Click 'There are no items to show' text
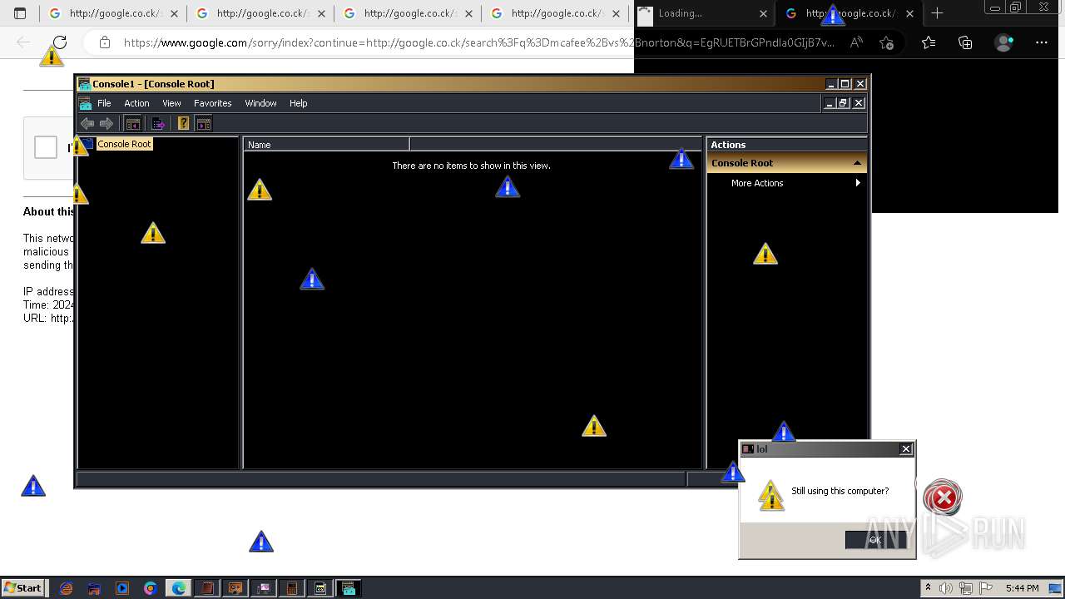 coord(471,166)
